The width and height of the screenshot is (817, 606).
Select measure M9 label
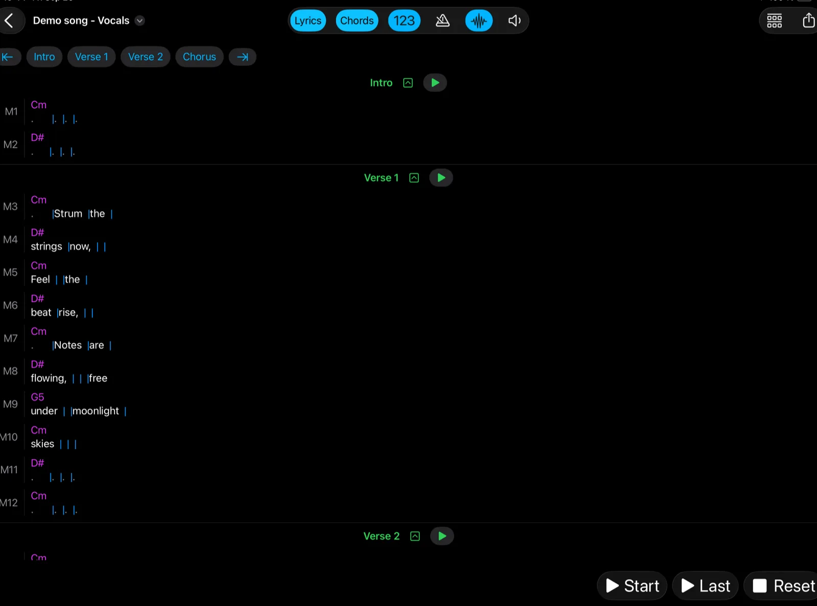click(x=11, y=404)
